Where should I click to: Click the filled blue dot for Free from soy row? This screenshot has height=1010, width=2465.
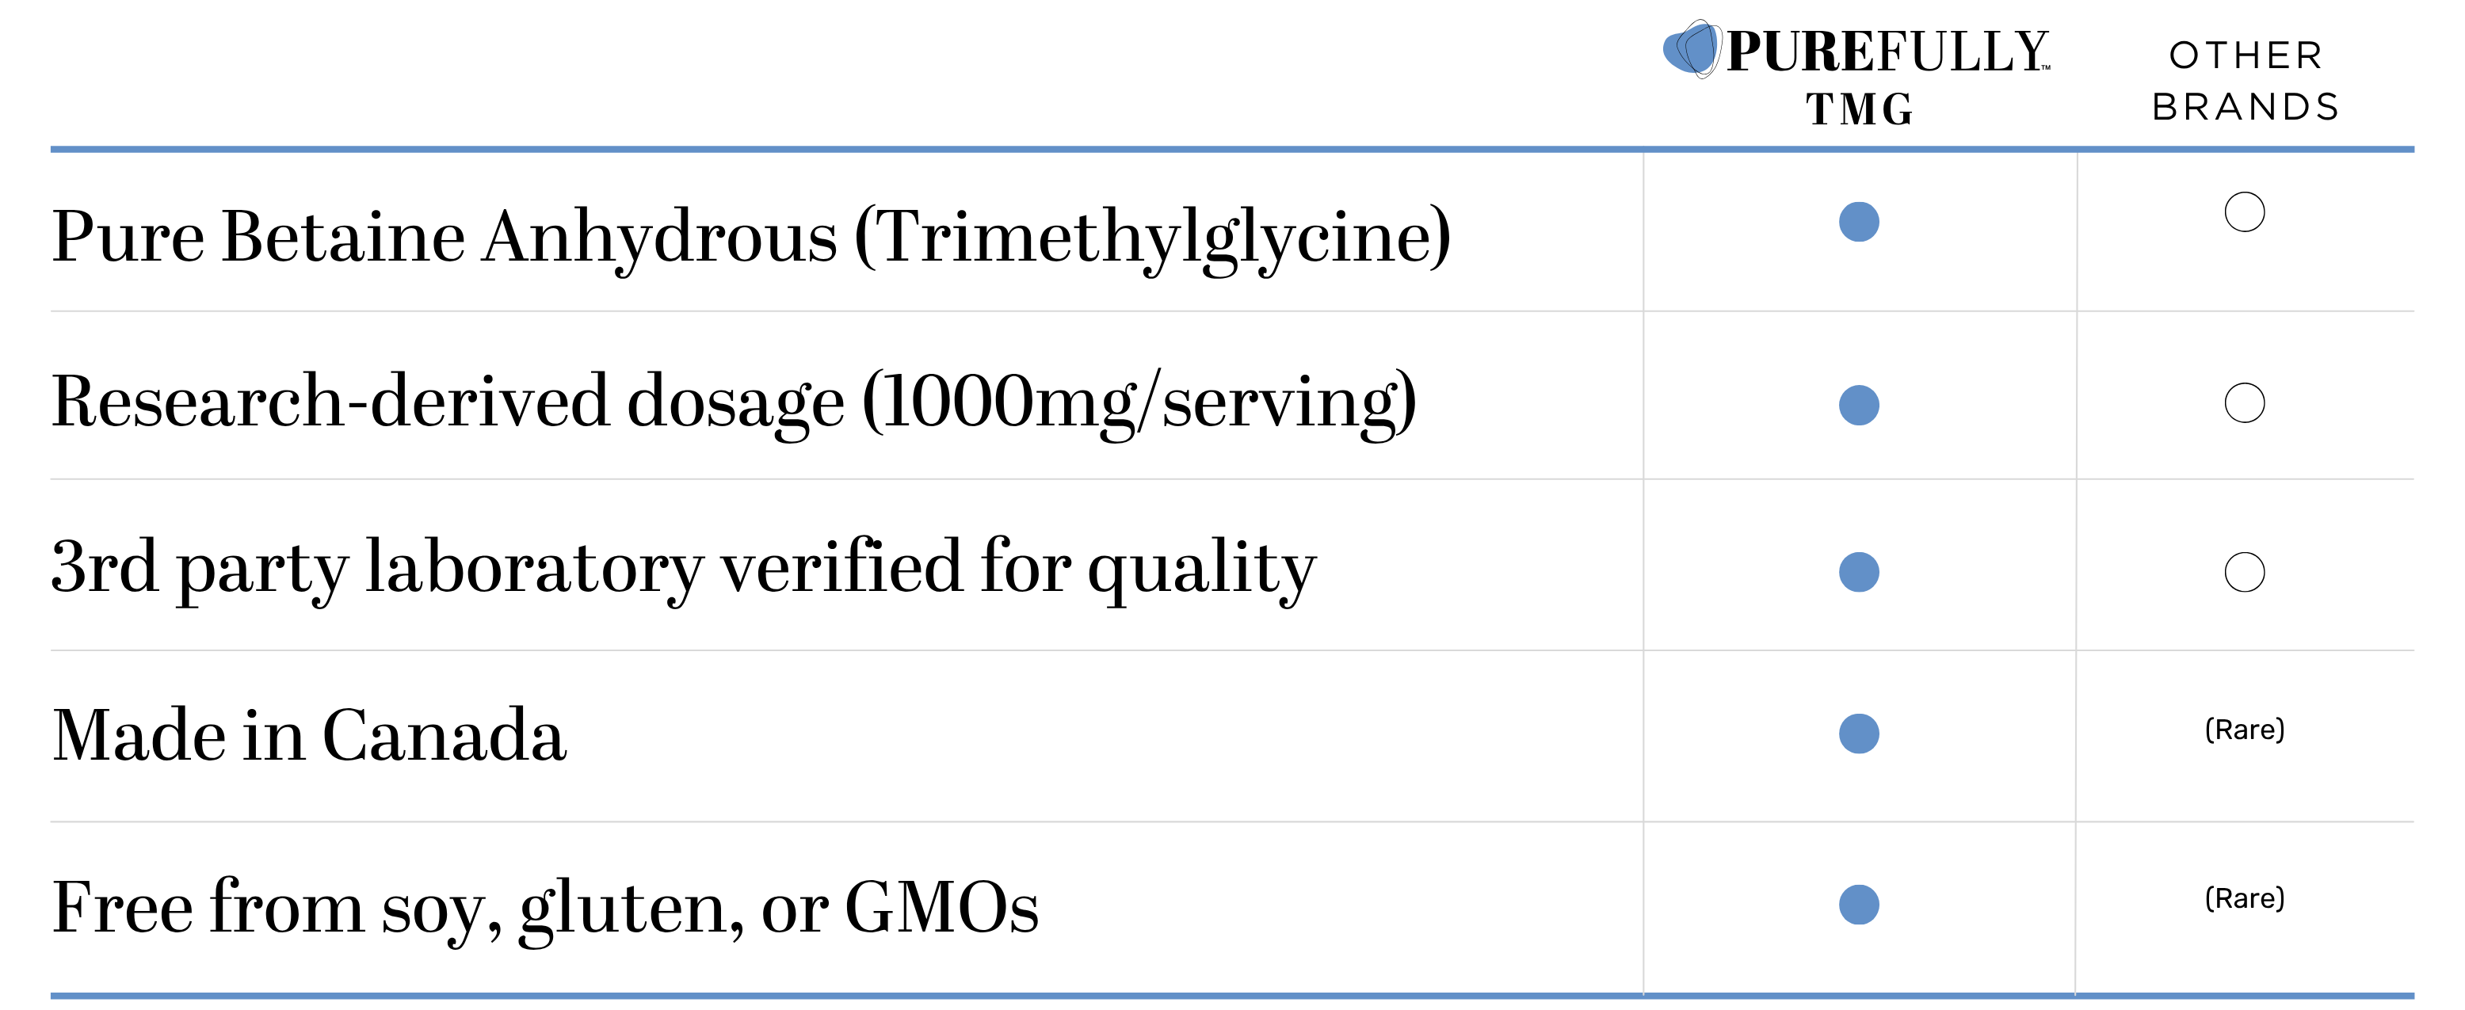(1858, 905)
